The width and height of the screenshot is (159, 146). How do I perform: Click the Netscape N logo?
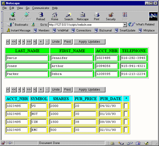153,16
